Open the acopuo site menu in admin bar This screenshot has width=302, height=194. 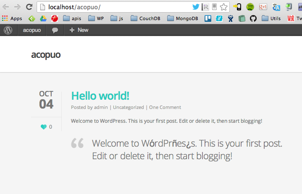(32, 30)
